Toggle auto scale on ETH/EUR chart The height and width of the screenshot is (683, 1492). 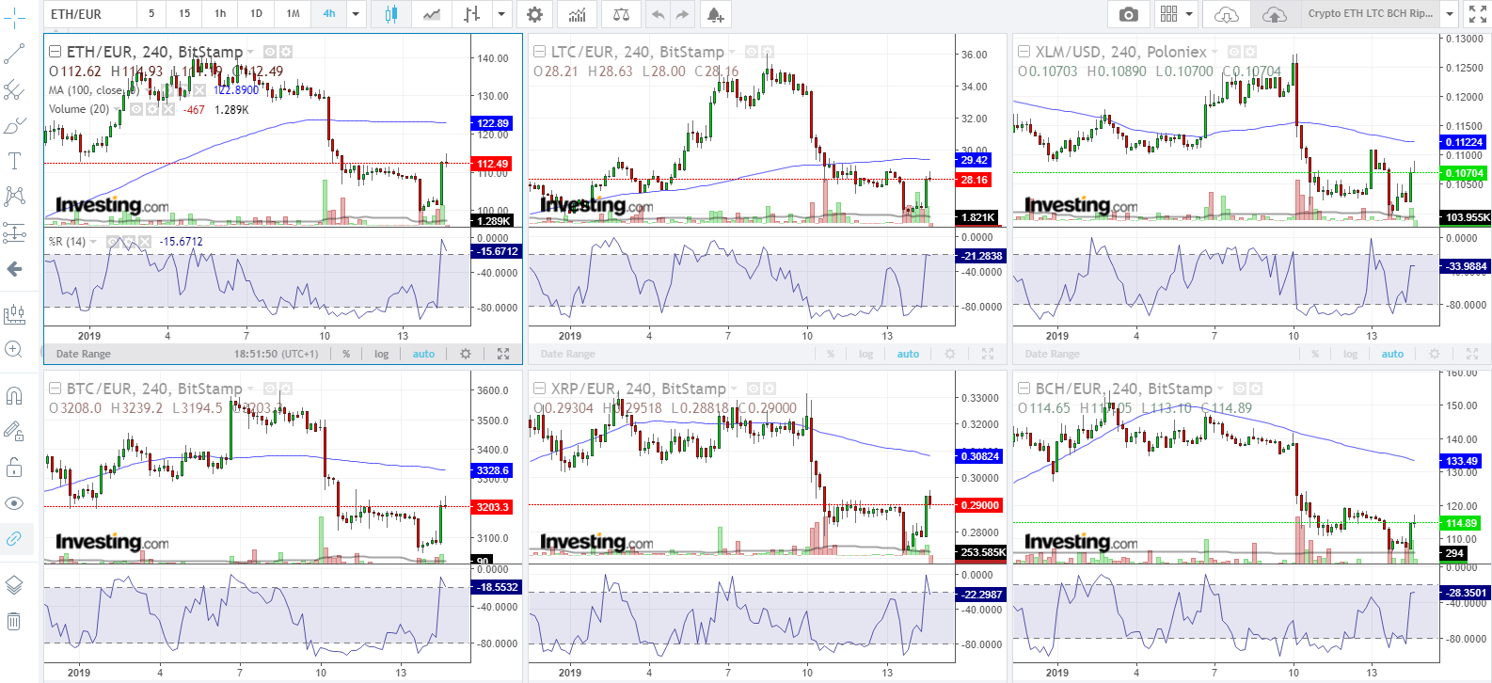point(423,354)
